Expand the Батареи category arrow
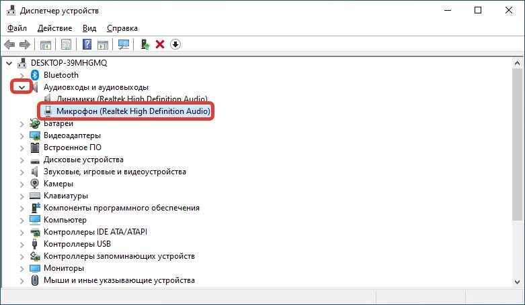 point(22,124)
